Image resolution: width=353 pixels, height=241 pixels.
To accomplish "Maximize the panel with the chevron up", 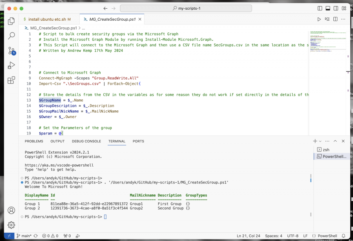I will 335,141.
